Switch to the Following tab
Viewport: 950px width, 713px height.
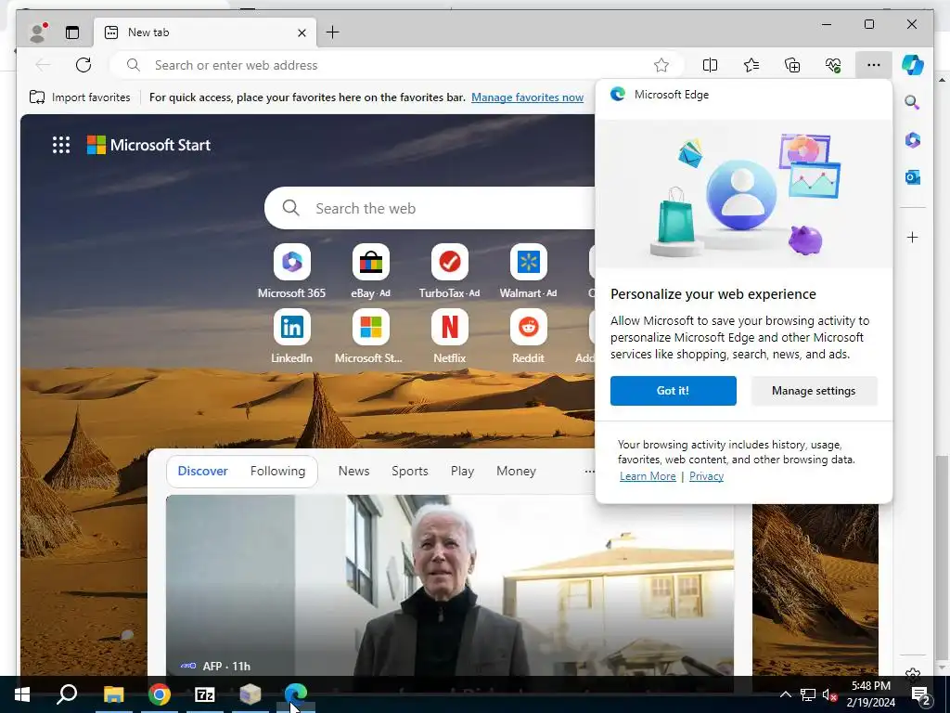[x=277, y=471]
